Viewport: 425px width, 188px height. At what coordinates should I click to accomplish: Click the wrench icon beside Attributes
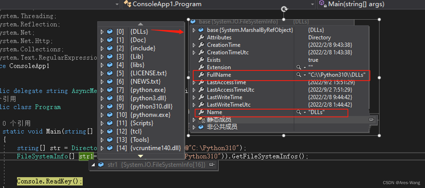201,37
